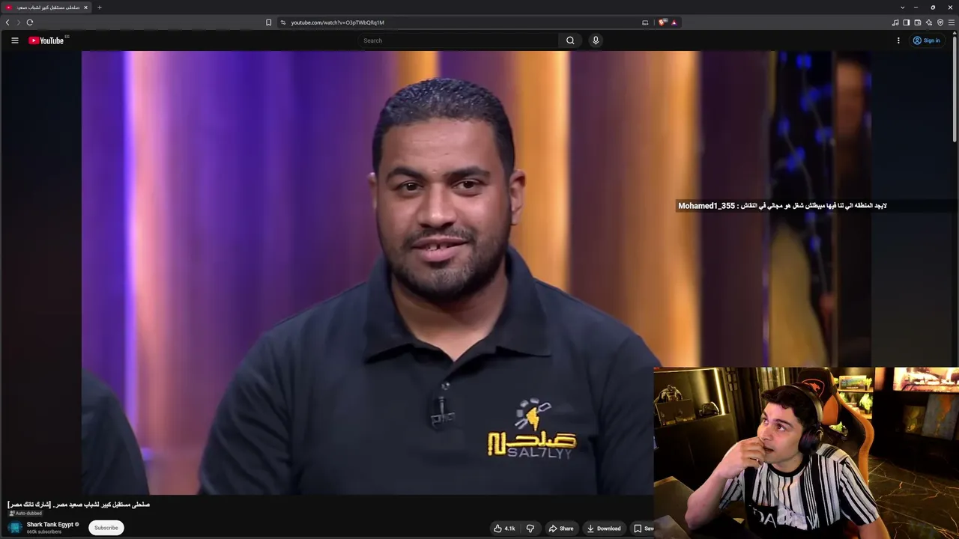View site information for youtube.com
Image resolution: width=959 pixels, height=539 pixels.
click(283, 22)
